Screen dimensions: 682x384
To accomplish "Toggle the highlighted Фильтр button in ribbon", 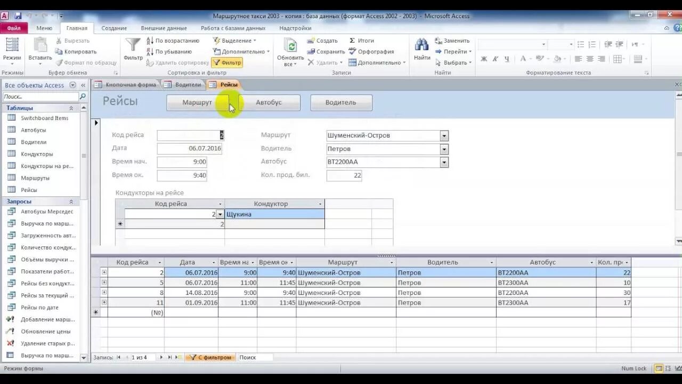I will (x=227, y=62).
